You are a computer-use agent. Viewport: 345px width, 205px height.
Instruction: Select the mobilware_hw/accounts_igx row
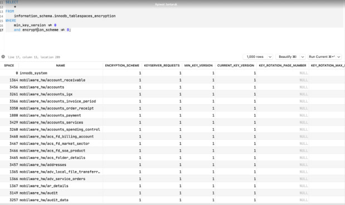(173, 94)
